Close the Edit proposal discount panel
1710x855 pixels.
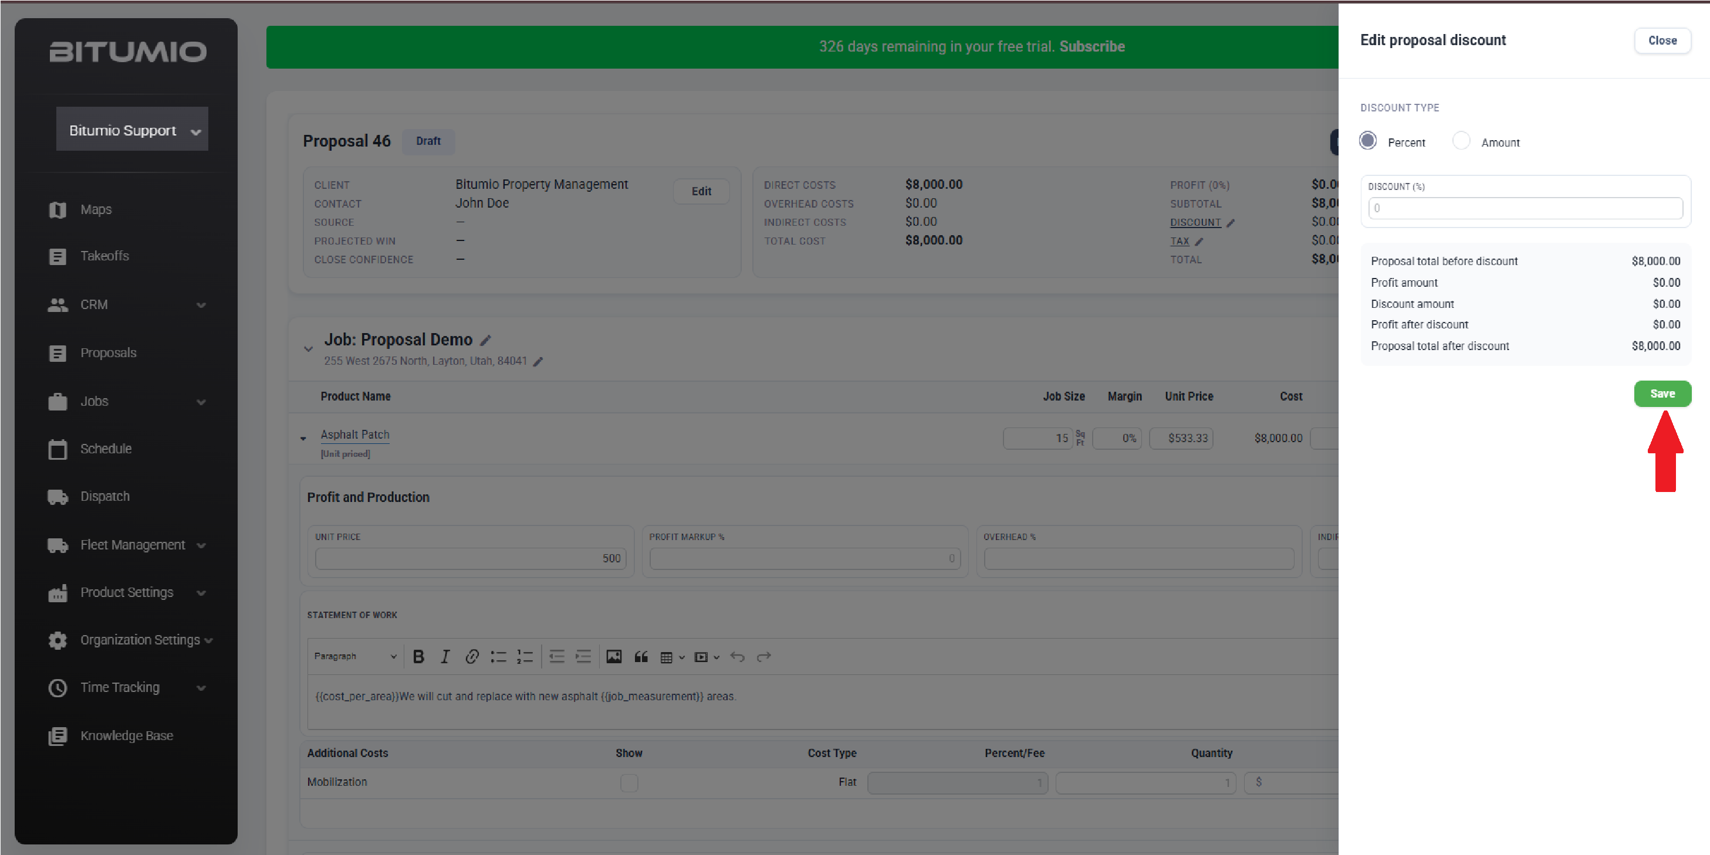tap(1662, 40)
